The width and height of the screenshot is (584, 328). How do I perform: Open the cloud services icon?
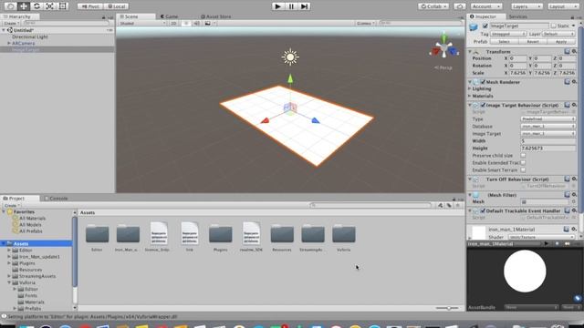point(460,6)
